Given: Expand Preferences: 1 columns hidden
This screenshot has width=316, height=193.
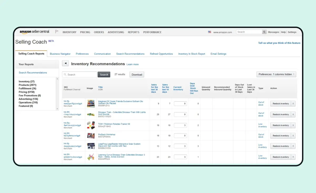Looking at the screenshot, I should tap(276, 74).
